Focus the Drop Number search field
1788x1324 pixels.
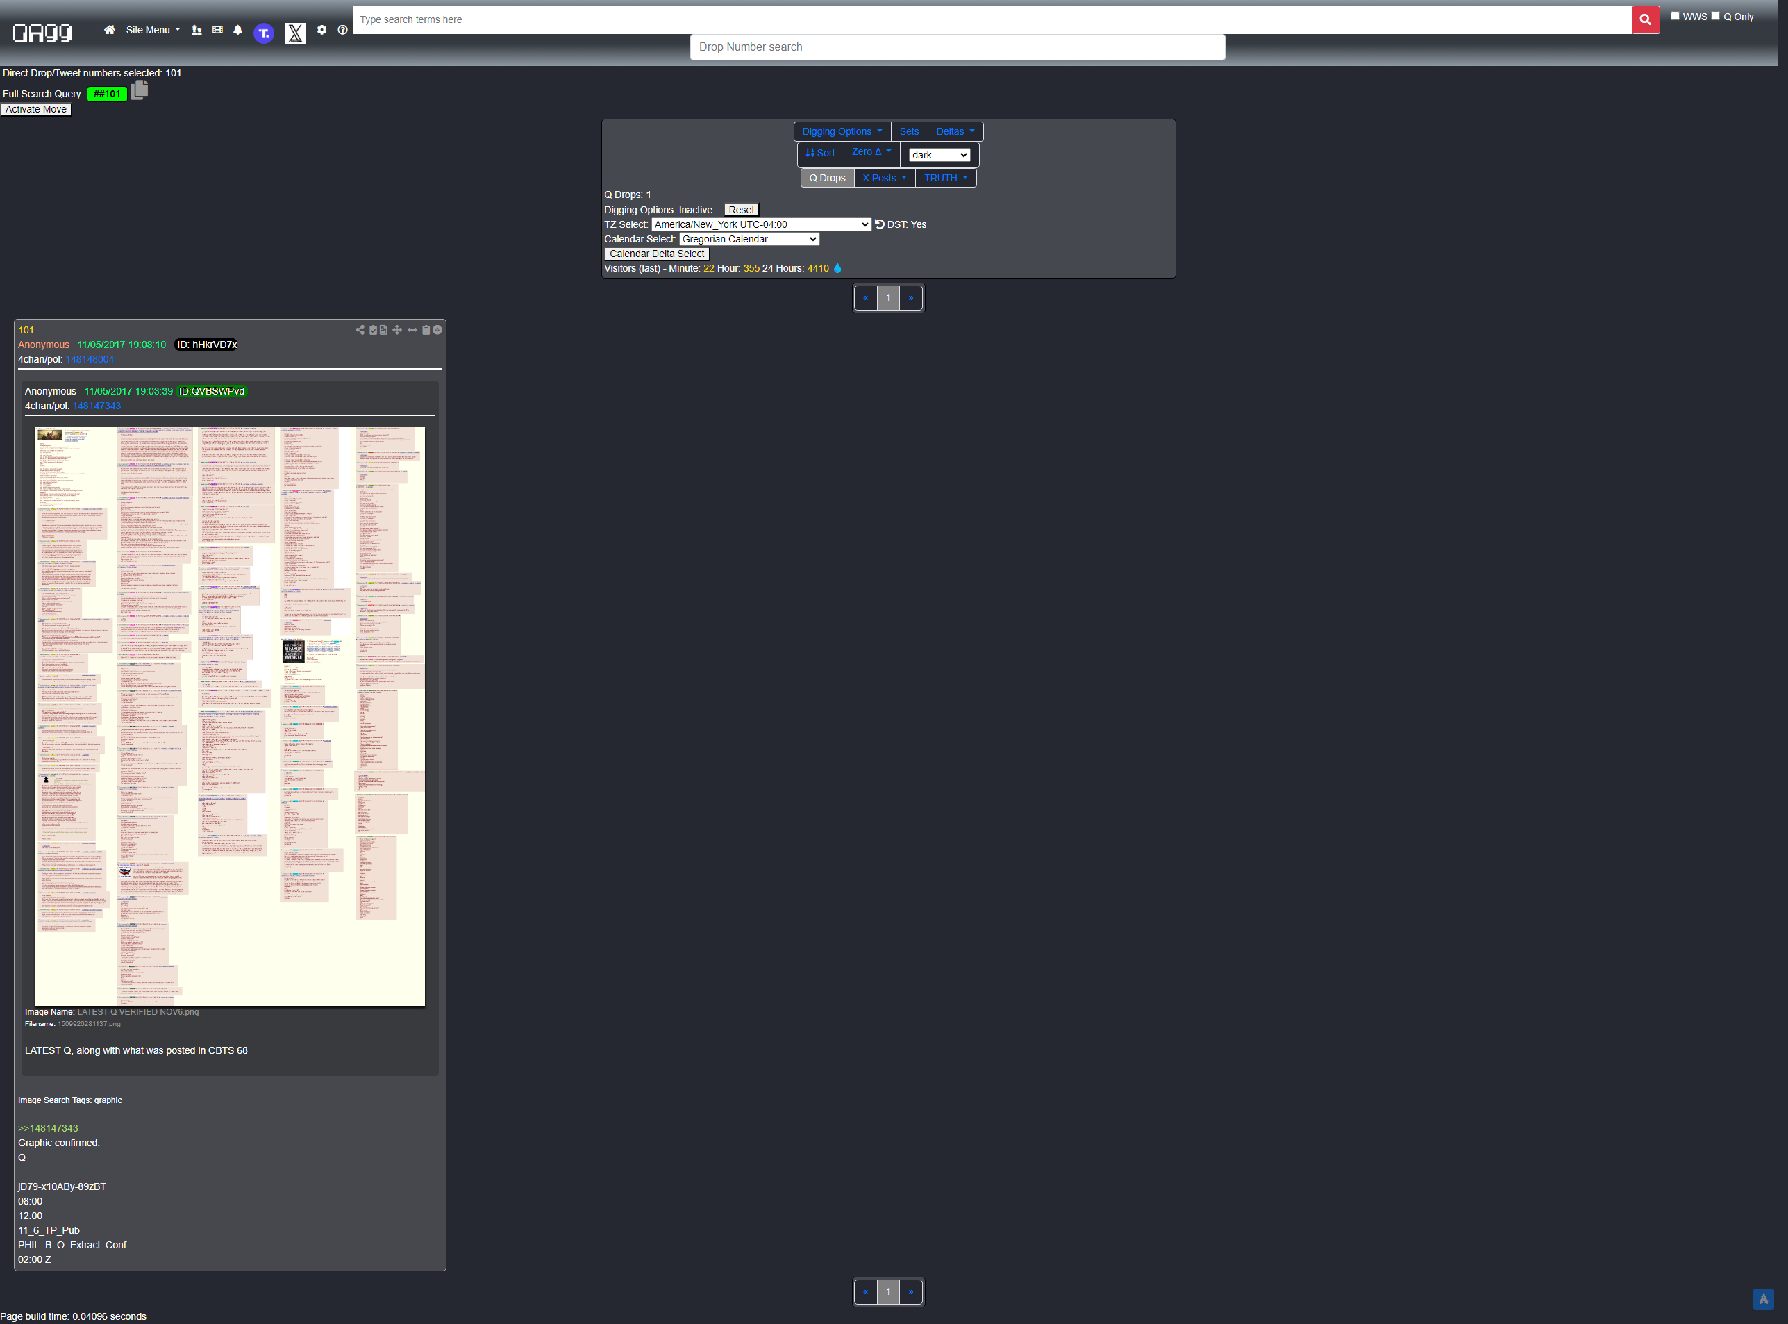pyautogui.click(x=958, y=47)
